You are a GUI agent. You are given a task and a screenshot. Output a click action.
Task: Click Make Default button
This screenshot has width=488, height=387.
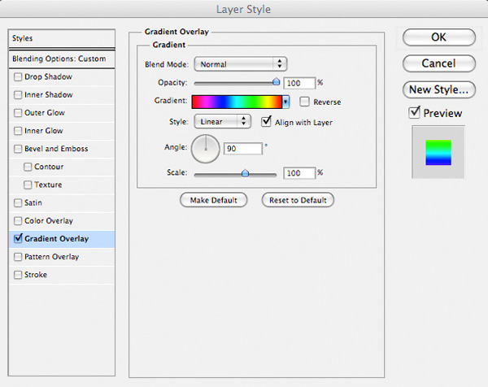click(213, 200)
